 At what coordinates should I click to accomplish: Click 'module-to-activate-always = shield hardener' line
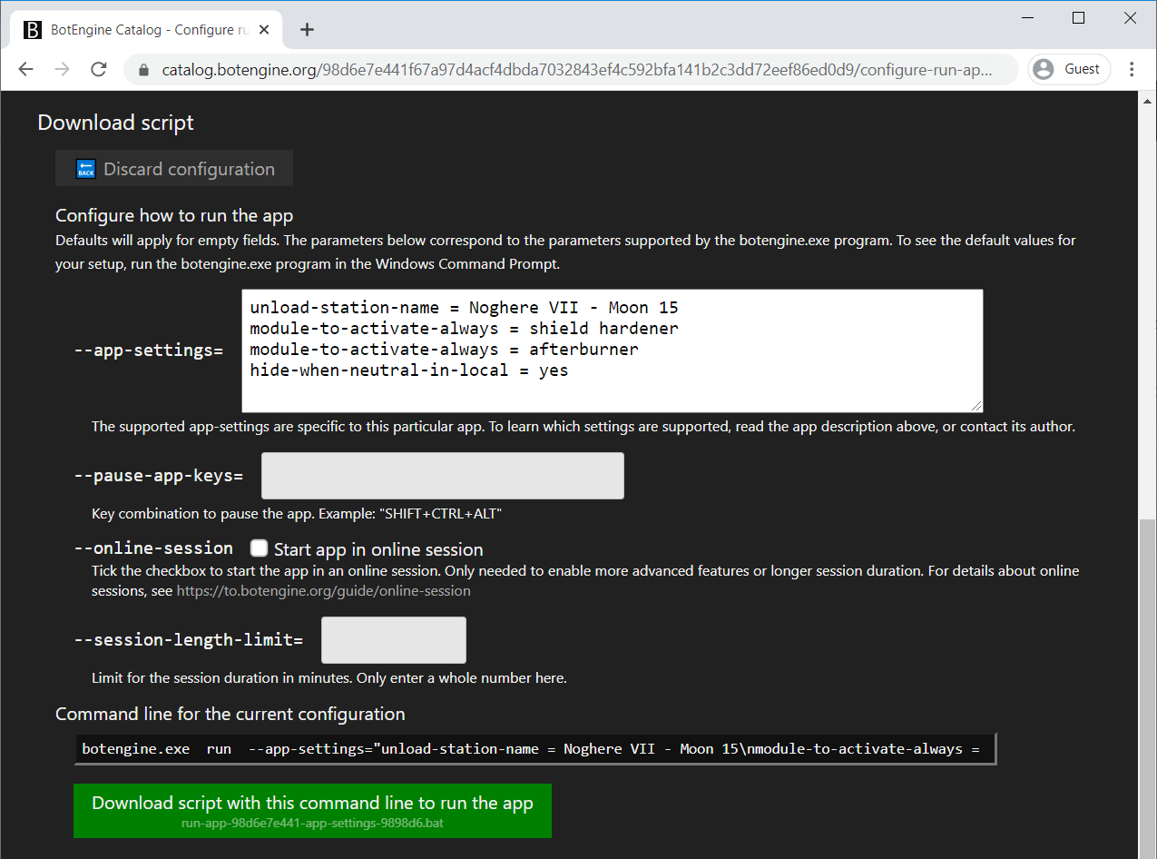click(465, 329)
